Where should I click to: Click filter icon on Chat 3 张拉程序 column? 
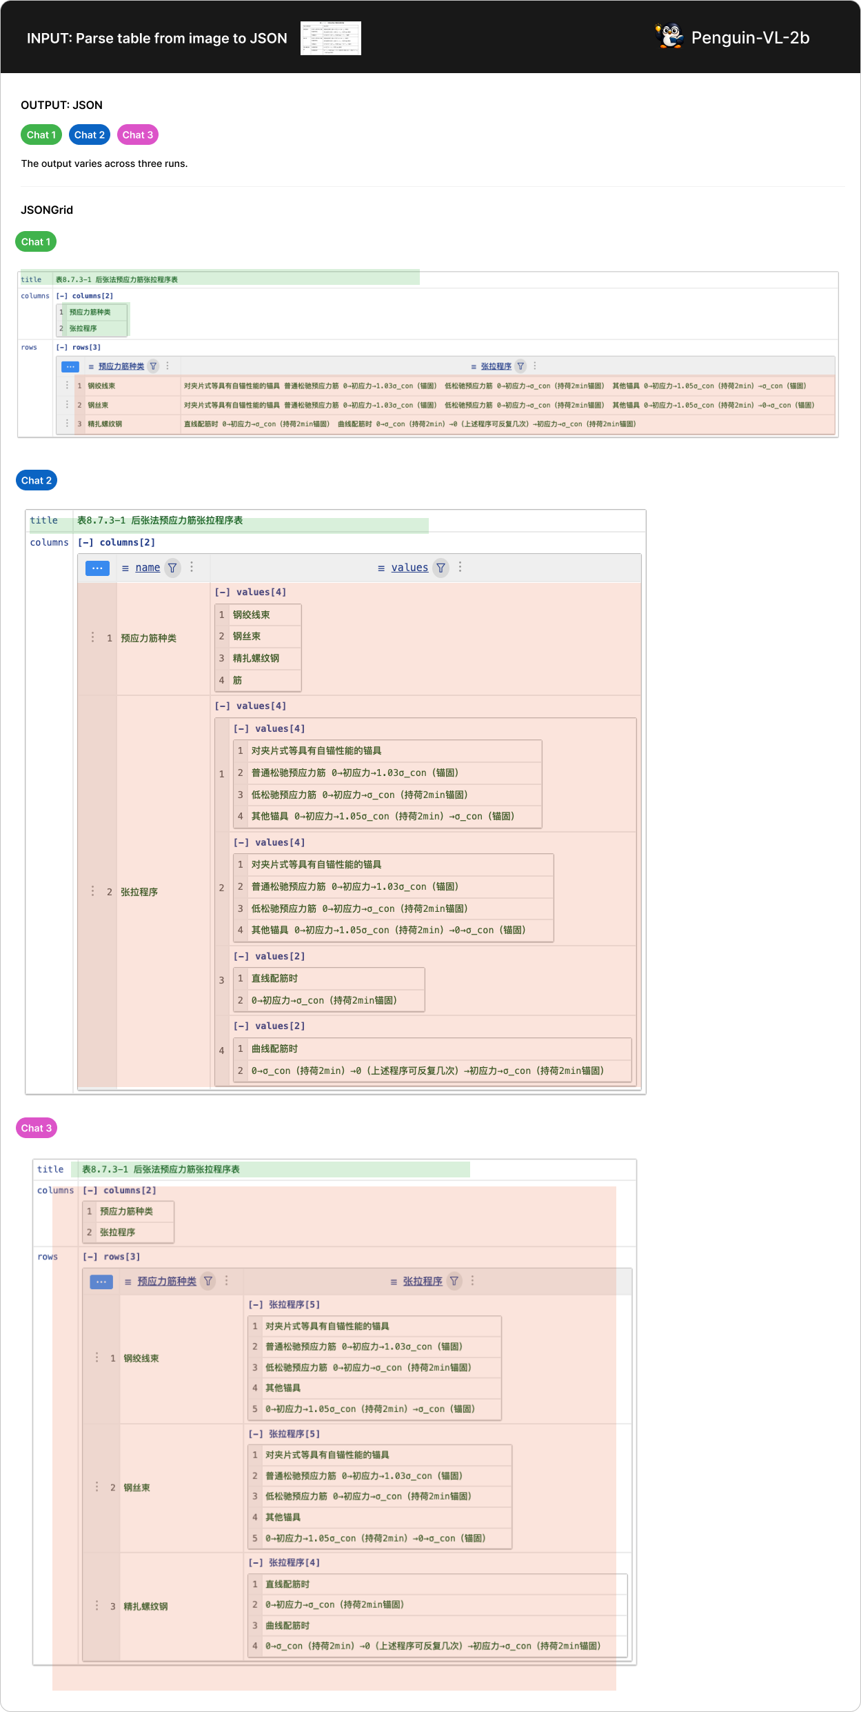(454, 1281)
